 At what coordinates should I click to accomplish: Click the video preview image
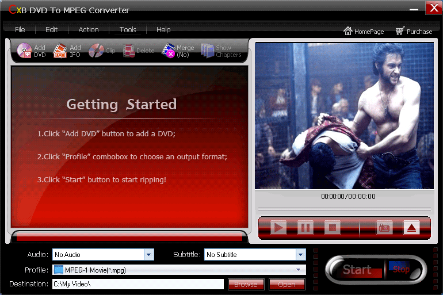tap(344, 116)
